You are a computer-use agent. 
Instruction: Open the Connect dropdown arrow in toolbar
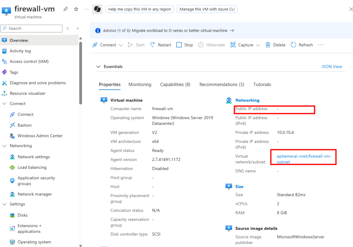pos(121,45)
